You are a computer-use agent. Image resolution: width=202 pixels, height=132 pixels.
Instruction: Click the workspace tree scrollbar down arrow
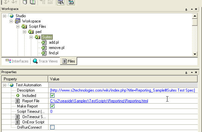[x=195, y=54]
